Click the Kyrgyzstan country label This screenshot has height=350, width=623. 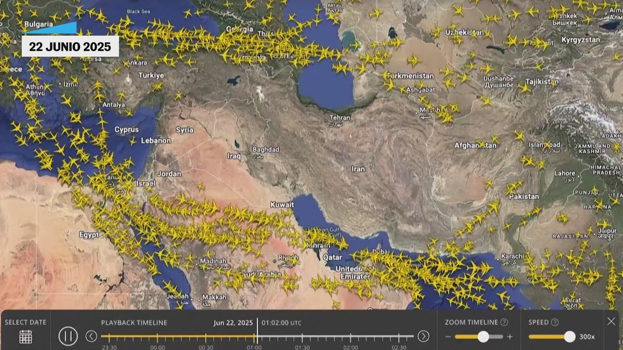click(x=581, y=40)
